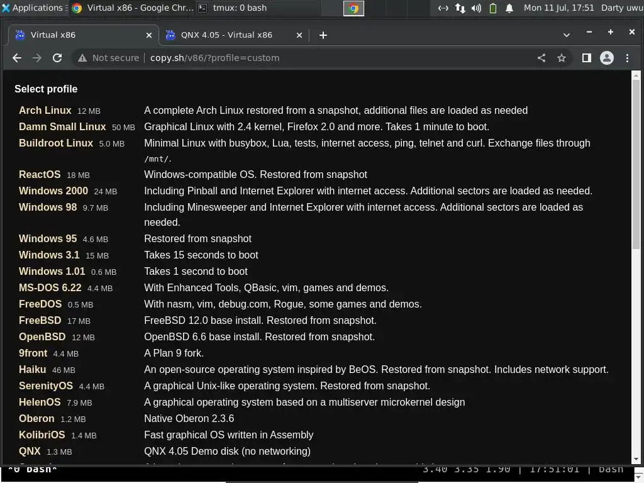Open the Applications menu
Image resolution: width=644 pixels, height=483 pixels.
point(35,8)
